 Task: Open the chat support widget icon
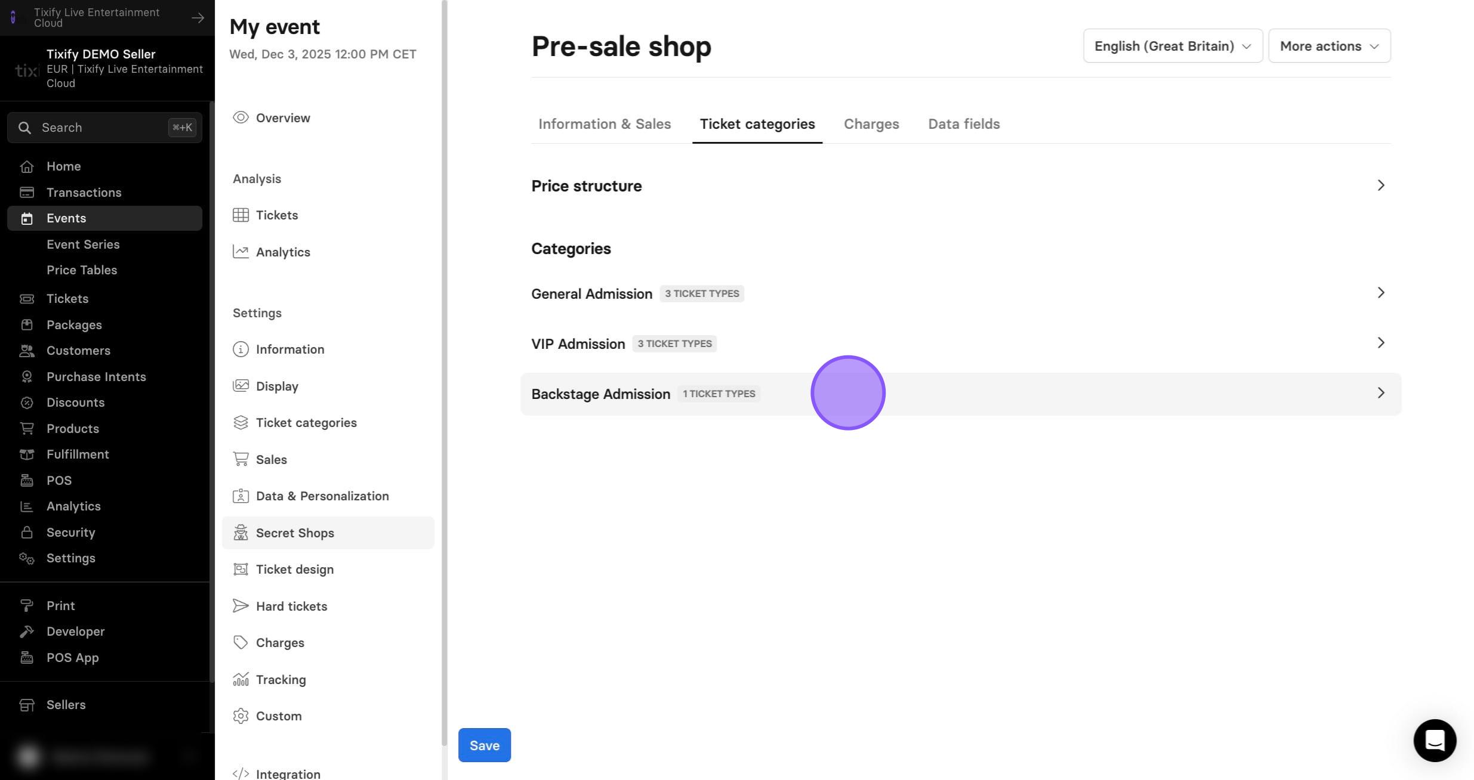click(1435, 740)
